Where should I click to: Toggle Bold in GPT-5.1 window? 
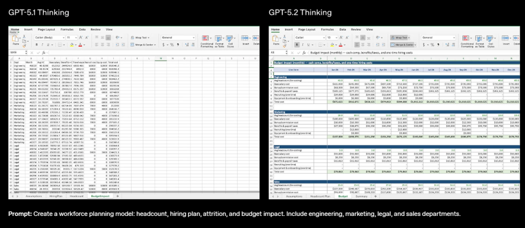coord(37,45)
